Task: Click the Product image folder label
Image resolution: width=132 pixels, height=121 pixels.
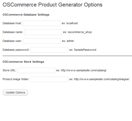Action: pos(16,79)
